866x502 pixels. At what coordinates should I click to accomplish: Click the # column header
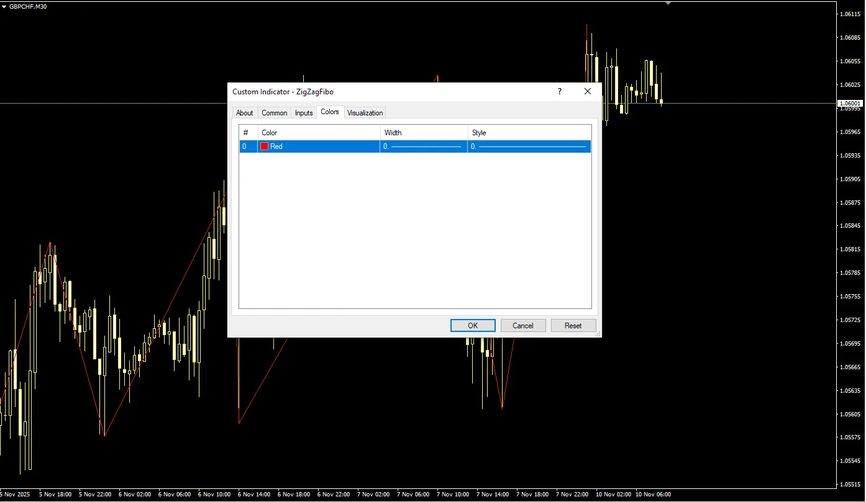[248, 133]
